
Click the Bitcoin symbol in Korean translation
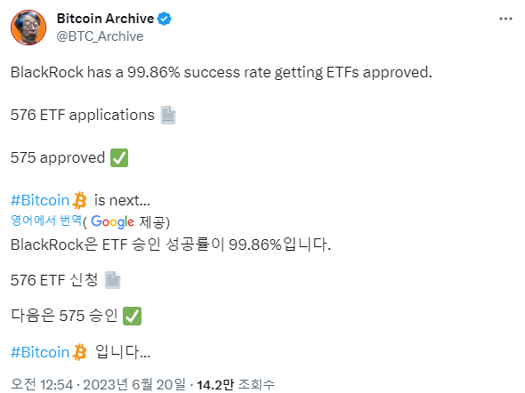80,352
